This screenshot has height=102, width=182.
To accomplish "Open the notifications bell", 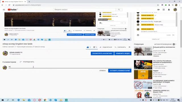I will 169,10.
